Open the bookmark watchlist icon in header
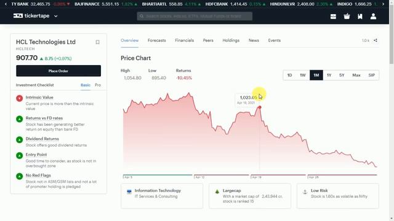This screenshot has height=221, width=394. click(x=360, y=17)
